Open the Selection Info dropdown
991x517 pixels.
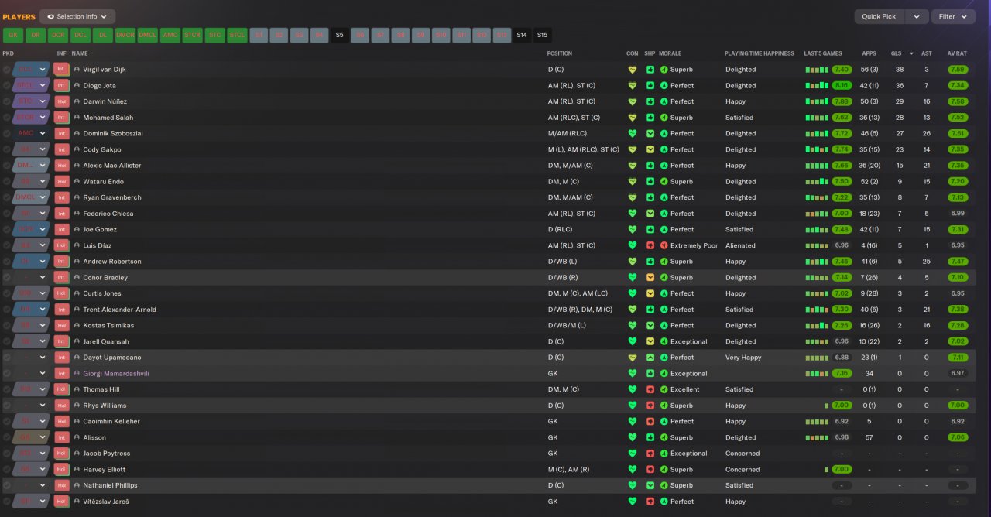[77, 16]
